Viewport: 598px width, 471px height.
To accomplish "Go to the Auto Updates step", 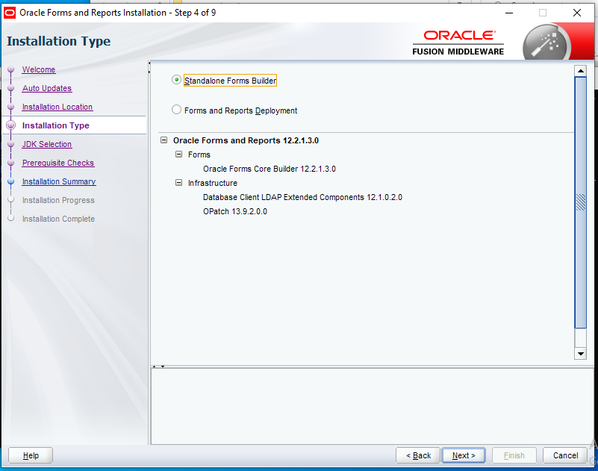I will (47, 89).
